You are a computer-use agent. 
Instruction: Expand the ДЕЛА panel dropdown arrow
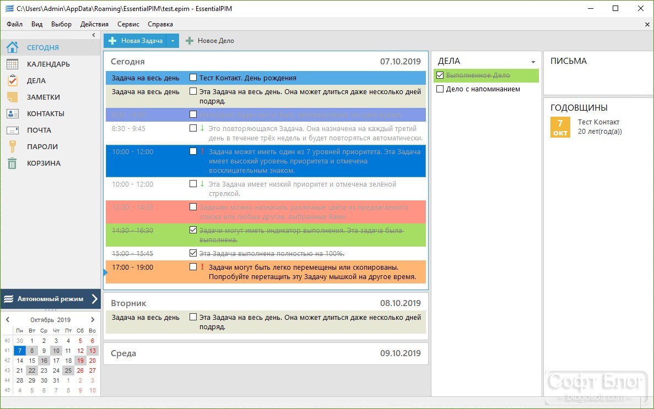tap(533, 62)
